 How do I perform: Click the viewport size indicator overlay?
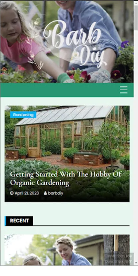[119, 259]
